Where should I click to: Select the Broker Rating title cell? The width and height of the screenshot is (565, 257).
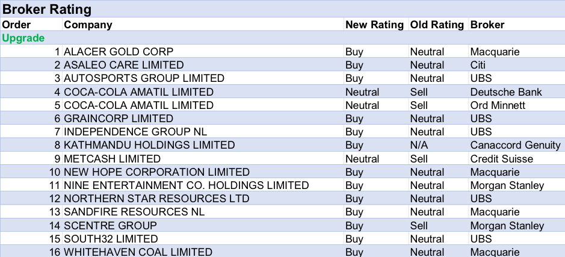click(48, 9)
